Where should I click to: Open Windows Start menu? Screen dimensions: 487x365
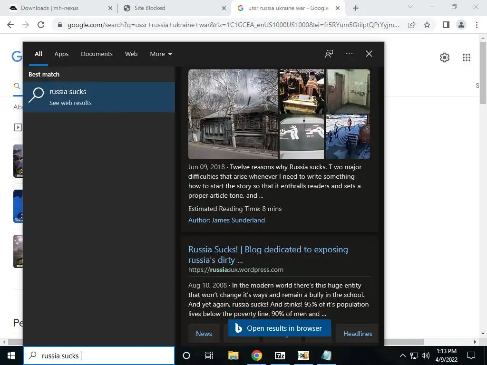[11, 355]
